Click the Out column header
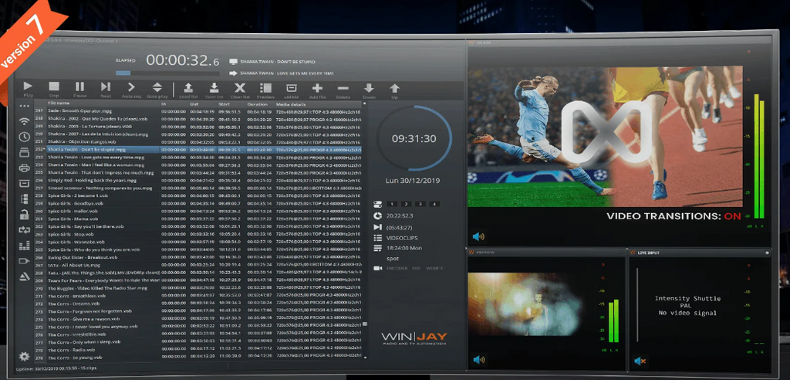The height and width of the screenshot is (380, 790). pyautogui.click(x=194, y=103)
